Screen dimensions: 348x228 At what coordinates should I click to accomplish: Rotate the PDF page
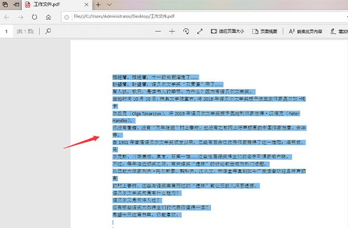click(x=186, y=31)
